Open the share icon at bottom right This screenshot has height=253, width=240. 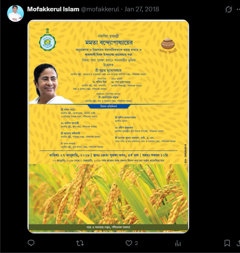pos(238,243)
